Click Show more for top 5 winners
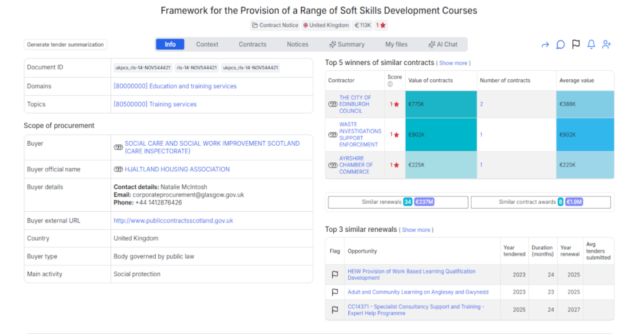Screen dimensions: 638x334 click(x=453, y=64)
